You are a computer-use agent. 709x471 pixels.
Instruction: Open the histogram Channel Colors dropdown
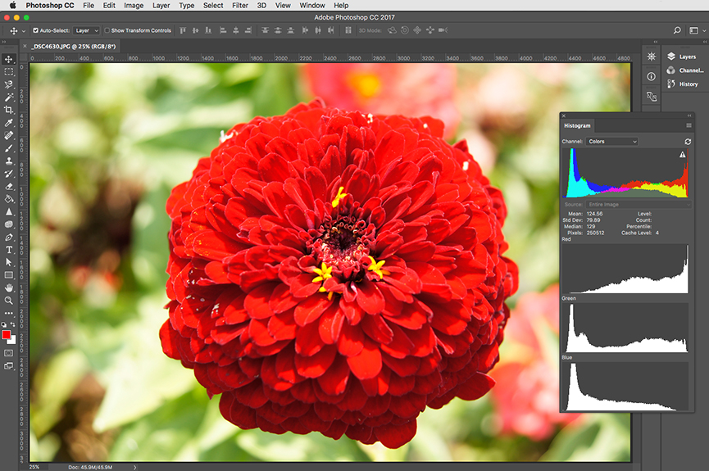coord(611,142)
